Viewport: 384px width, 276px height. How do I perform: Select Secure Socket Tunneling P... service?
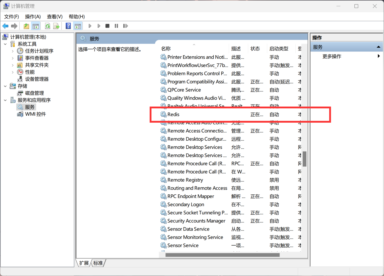(x=230, y=213)
